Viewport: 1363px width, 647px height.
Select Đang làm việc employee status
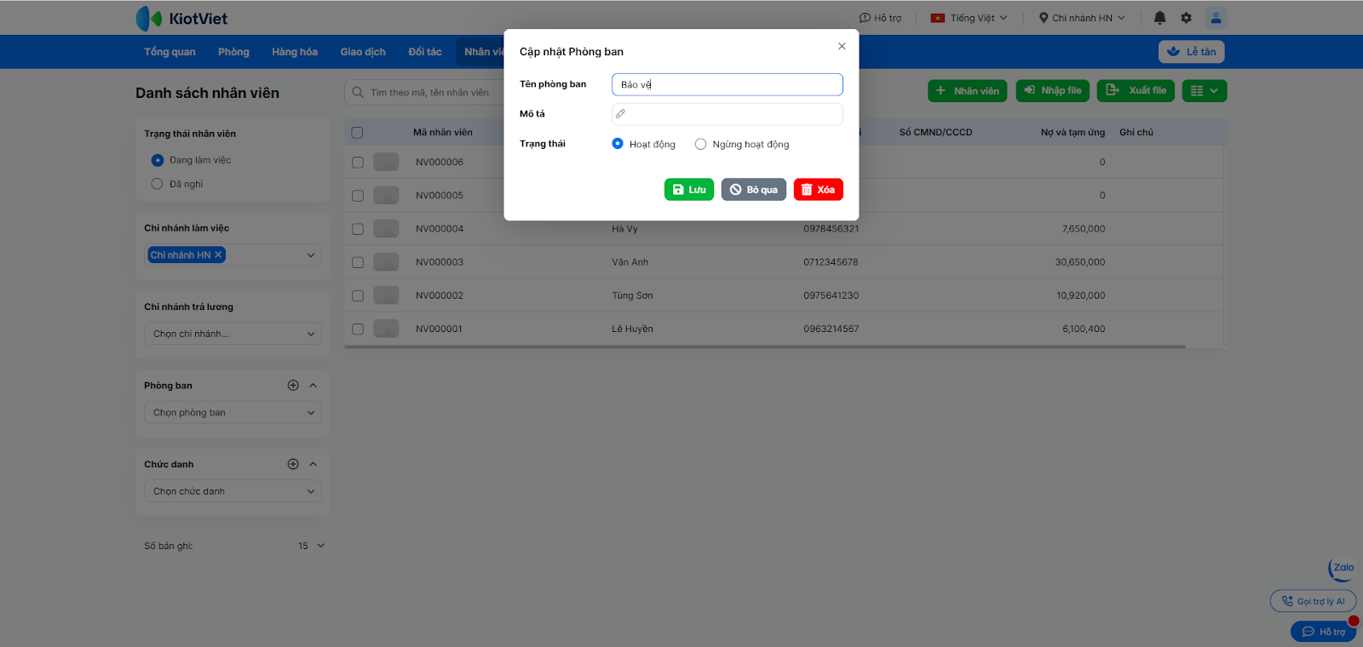tap(157, 160)
